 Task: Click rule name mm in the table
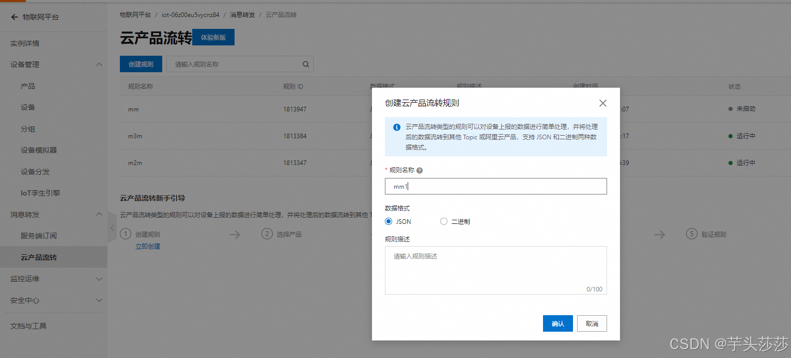[133, 109]
